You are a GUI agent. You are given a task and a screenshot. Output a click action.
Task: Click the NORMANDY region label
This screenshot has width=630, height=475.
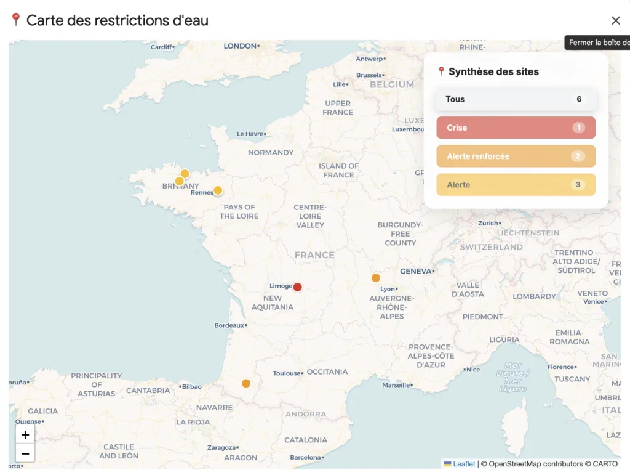[x=271, y=152]
